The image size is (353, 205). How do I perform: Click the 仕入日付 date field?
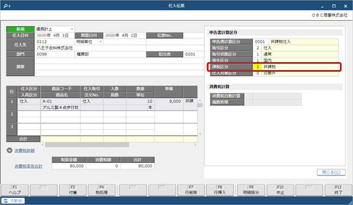[55, 35]
